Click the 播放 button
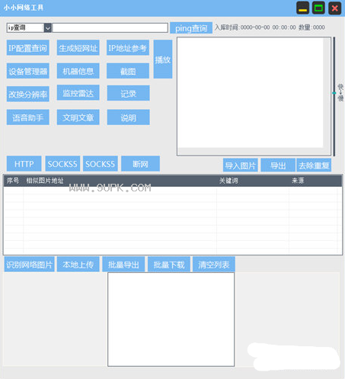This screenshot has height=379, width=345. [x=163, y=59]
